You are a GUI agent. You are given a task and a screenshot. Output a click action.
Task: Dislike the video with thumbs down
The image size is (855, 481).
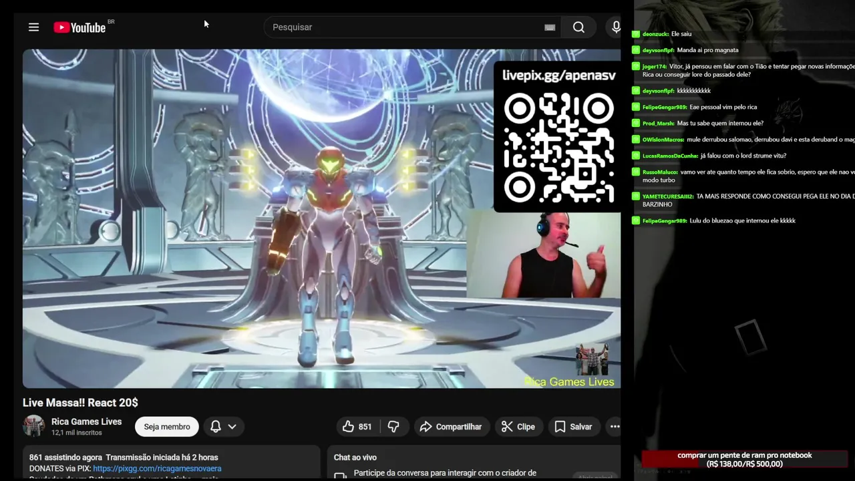(393, 427)
